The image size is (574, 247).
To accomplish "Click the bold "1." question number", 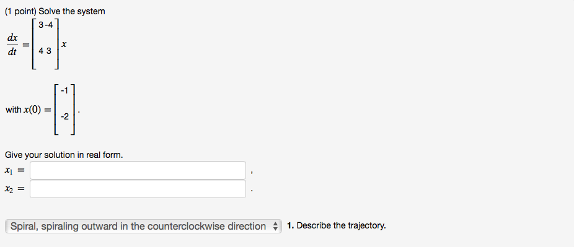I will tap(291, 226).
